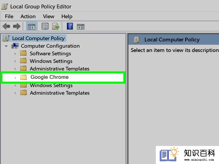Click the Local Computer Policy pane header text
Image resolution: width=219 pixels, height=164 pixels.
[172, 40]
